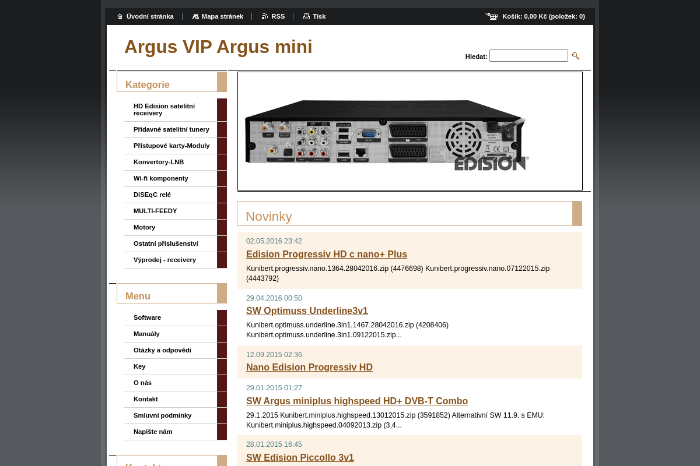
Task: Click the home icon beside Úvodní stránka
Action: 120,16
